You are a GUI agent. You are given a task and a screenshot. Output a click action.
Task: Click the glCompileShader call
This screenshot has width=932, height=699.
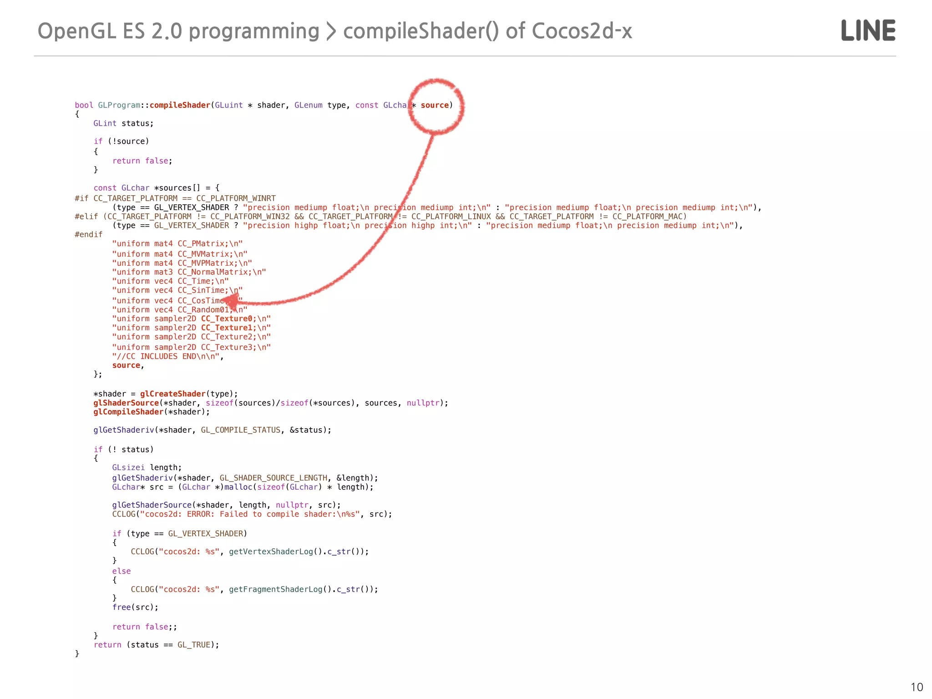(128, 412)
